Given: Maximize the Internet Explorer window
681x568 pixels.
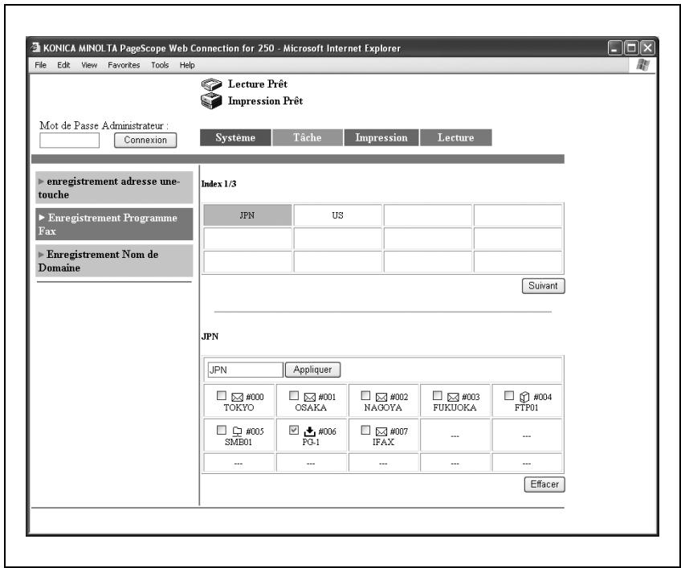Looking at the screenshot, I should pos(631,48).
